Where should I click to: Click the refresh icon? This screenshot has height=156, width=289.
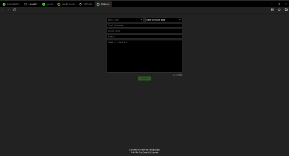(x=14, y=10)
